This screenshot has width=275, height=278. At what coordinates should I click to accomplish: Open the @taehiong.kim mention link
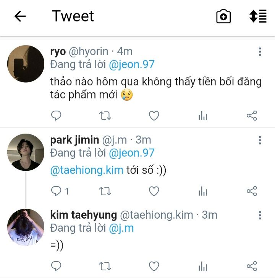pyautogui.click(x=87, y=170)
